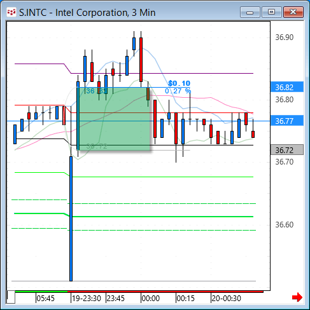This screenshot has width=310, height=310.
Task: Close the S.INTC chart window
Action: (x=293, y=12)
